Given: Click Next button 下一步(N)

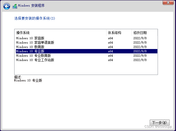Looking at the screenshot, I should tap(160, 123).
